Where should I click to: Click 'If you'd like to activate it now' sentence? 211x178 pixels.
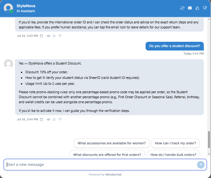click(x=74, y=111)
